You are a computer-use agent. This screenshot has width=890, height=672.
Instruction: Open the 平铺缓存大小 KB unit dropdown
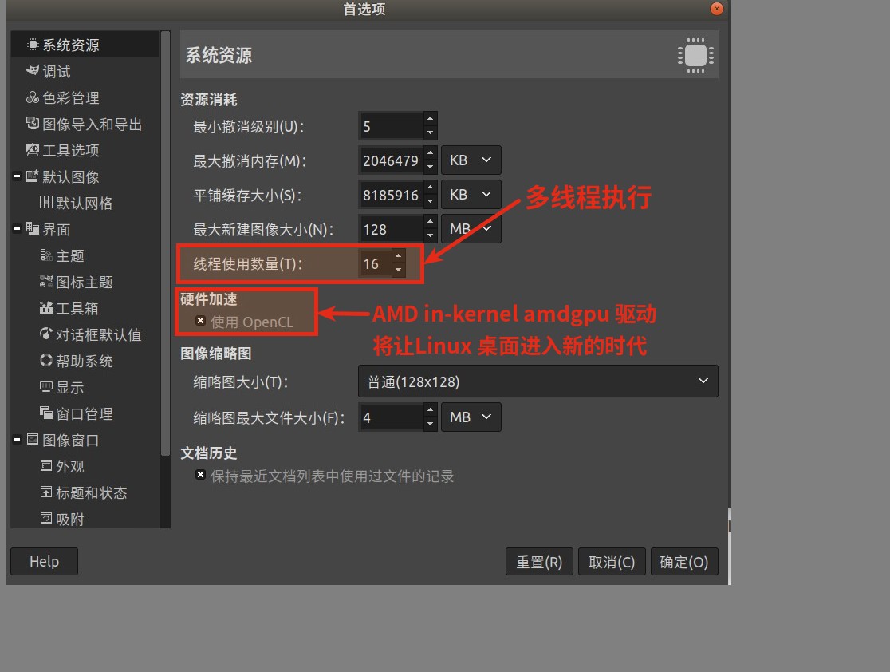tap(471, 194)
